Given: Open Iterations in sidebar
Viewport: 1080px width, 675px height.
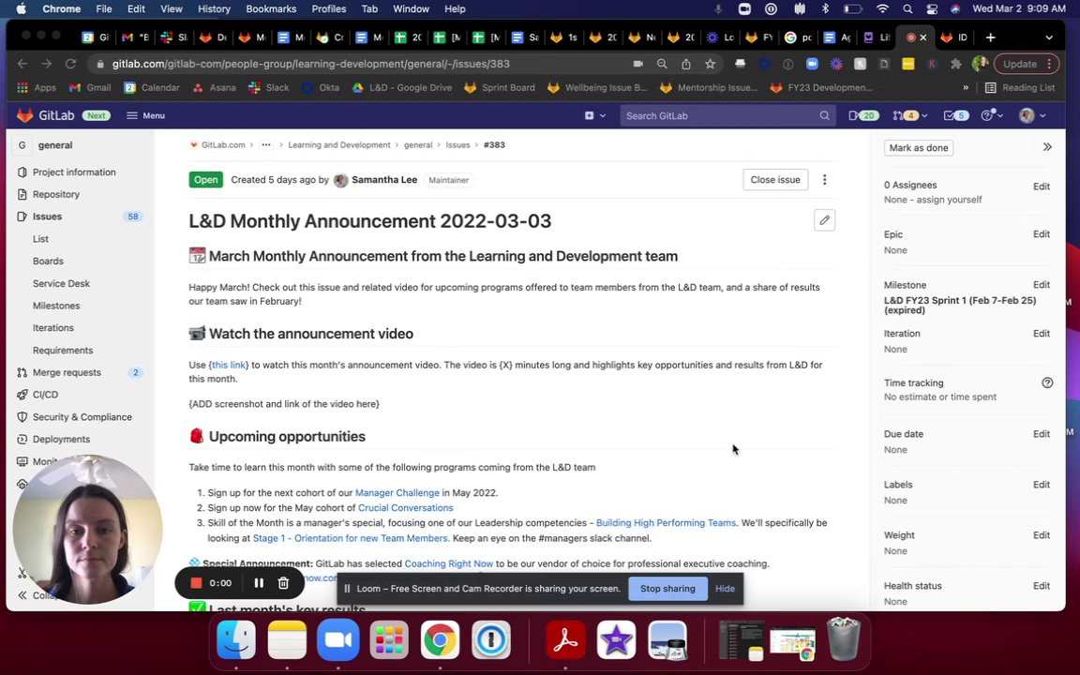Looking at the screenshot, I should 53,328.
